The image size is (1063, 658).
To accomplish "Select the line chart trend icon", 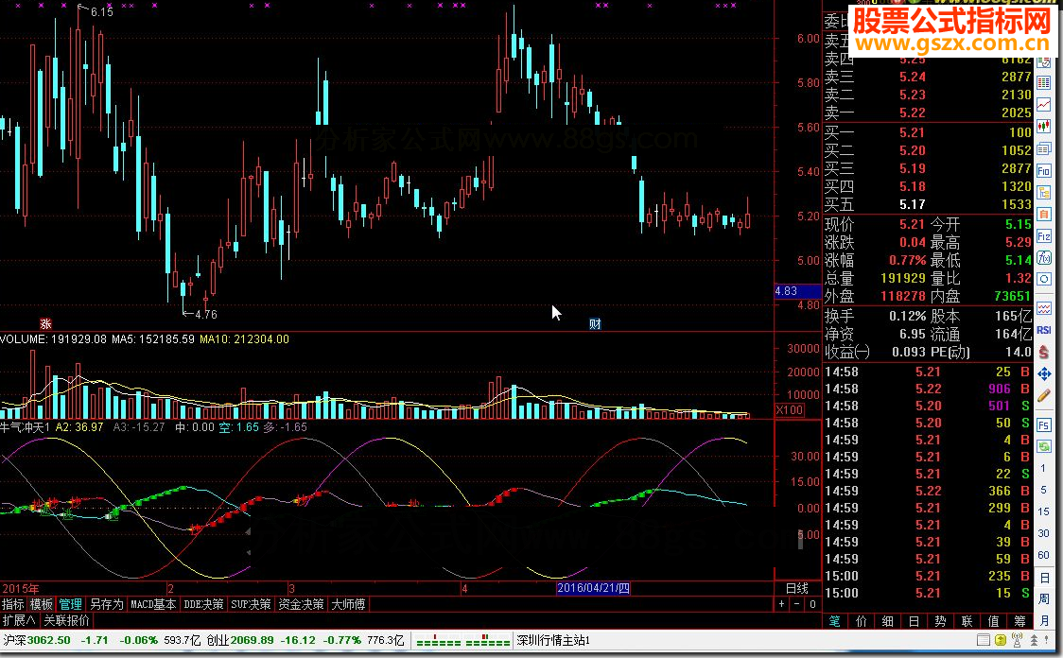I will pyautogui.click(x=1044, y=104).
